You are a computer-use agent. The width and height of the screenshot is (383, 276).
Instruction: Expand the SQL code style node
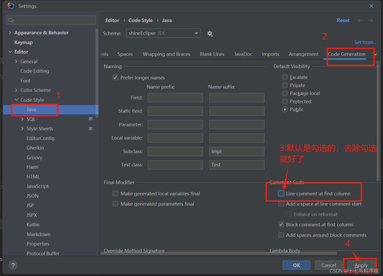pyautogui.click(x=22, y=119)
